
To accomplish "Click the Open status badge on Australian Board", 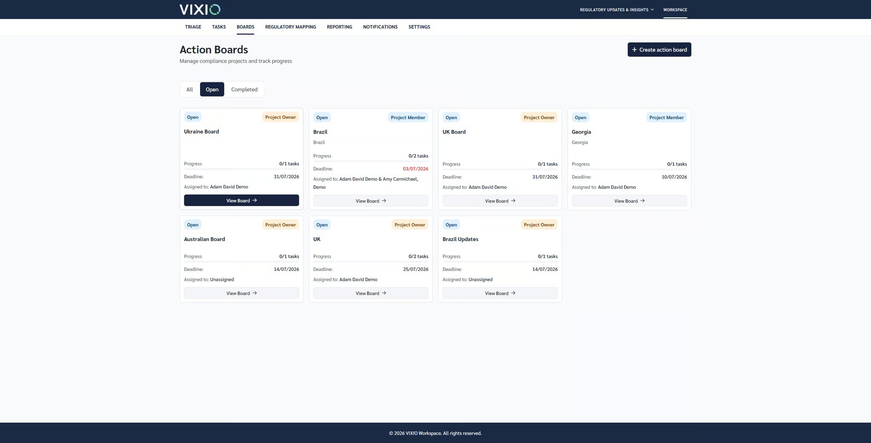I will click(x=193, y=225).
